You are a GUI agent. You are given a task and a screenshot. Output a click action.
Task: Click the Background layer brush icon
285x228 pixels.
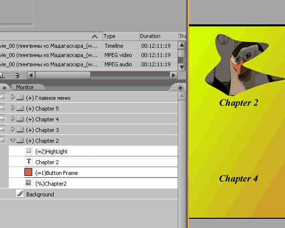pyautogui.click(x=20, y=193)
